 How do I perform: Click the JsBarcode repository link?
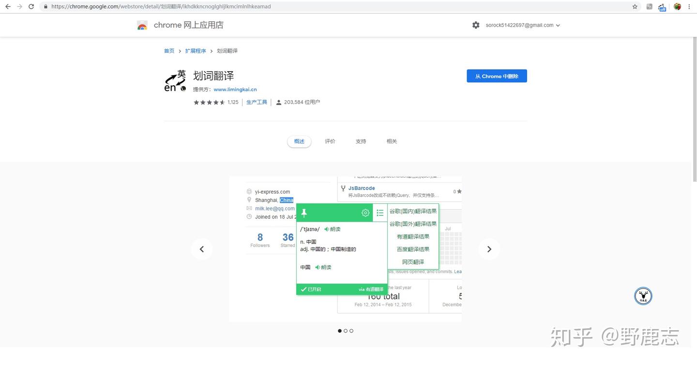[x=362, y=188]
